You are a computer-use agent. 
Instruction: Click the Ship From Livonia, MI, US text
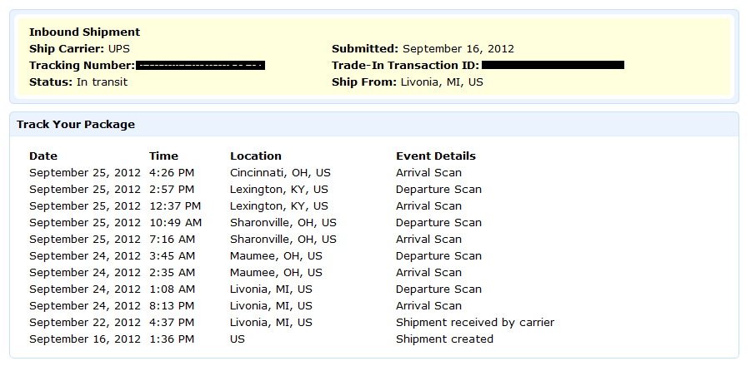coord(408,82)
